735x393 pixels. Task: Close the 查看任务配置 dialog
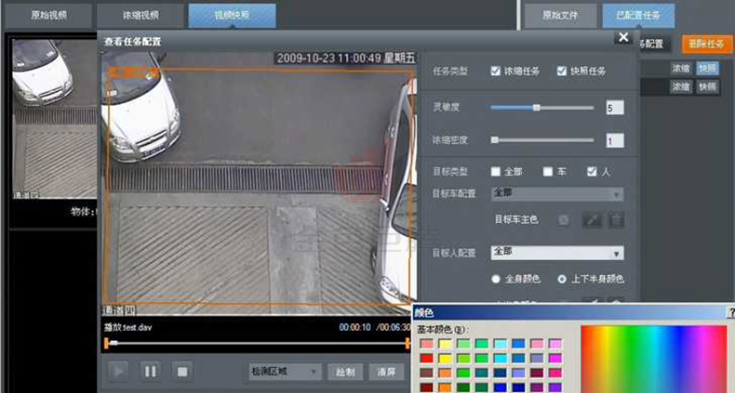[x=622, y=37]
